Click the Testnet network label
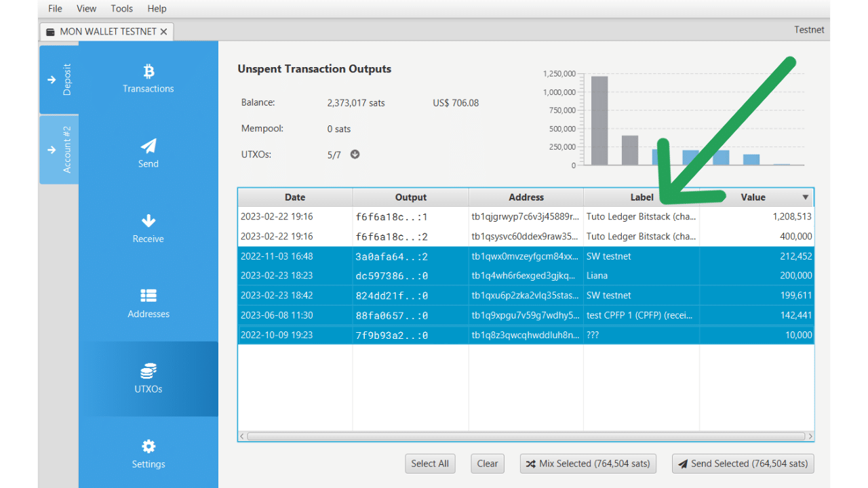 [810, 30]
